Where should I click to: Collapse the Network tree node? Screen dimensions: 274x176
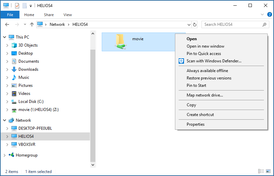[x=5, y=120]
